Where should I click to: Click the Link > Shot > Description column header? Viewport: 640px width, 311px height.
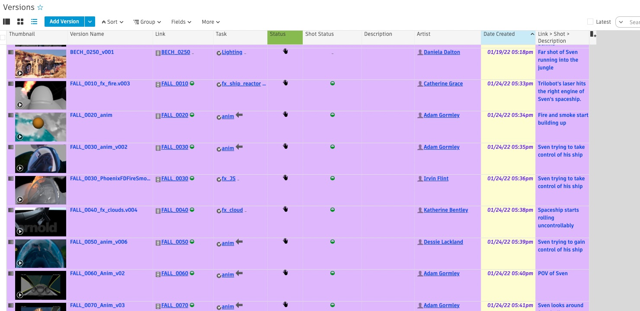click(562, 38)
